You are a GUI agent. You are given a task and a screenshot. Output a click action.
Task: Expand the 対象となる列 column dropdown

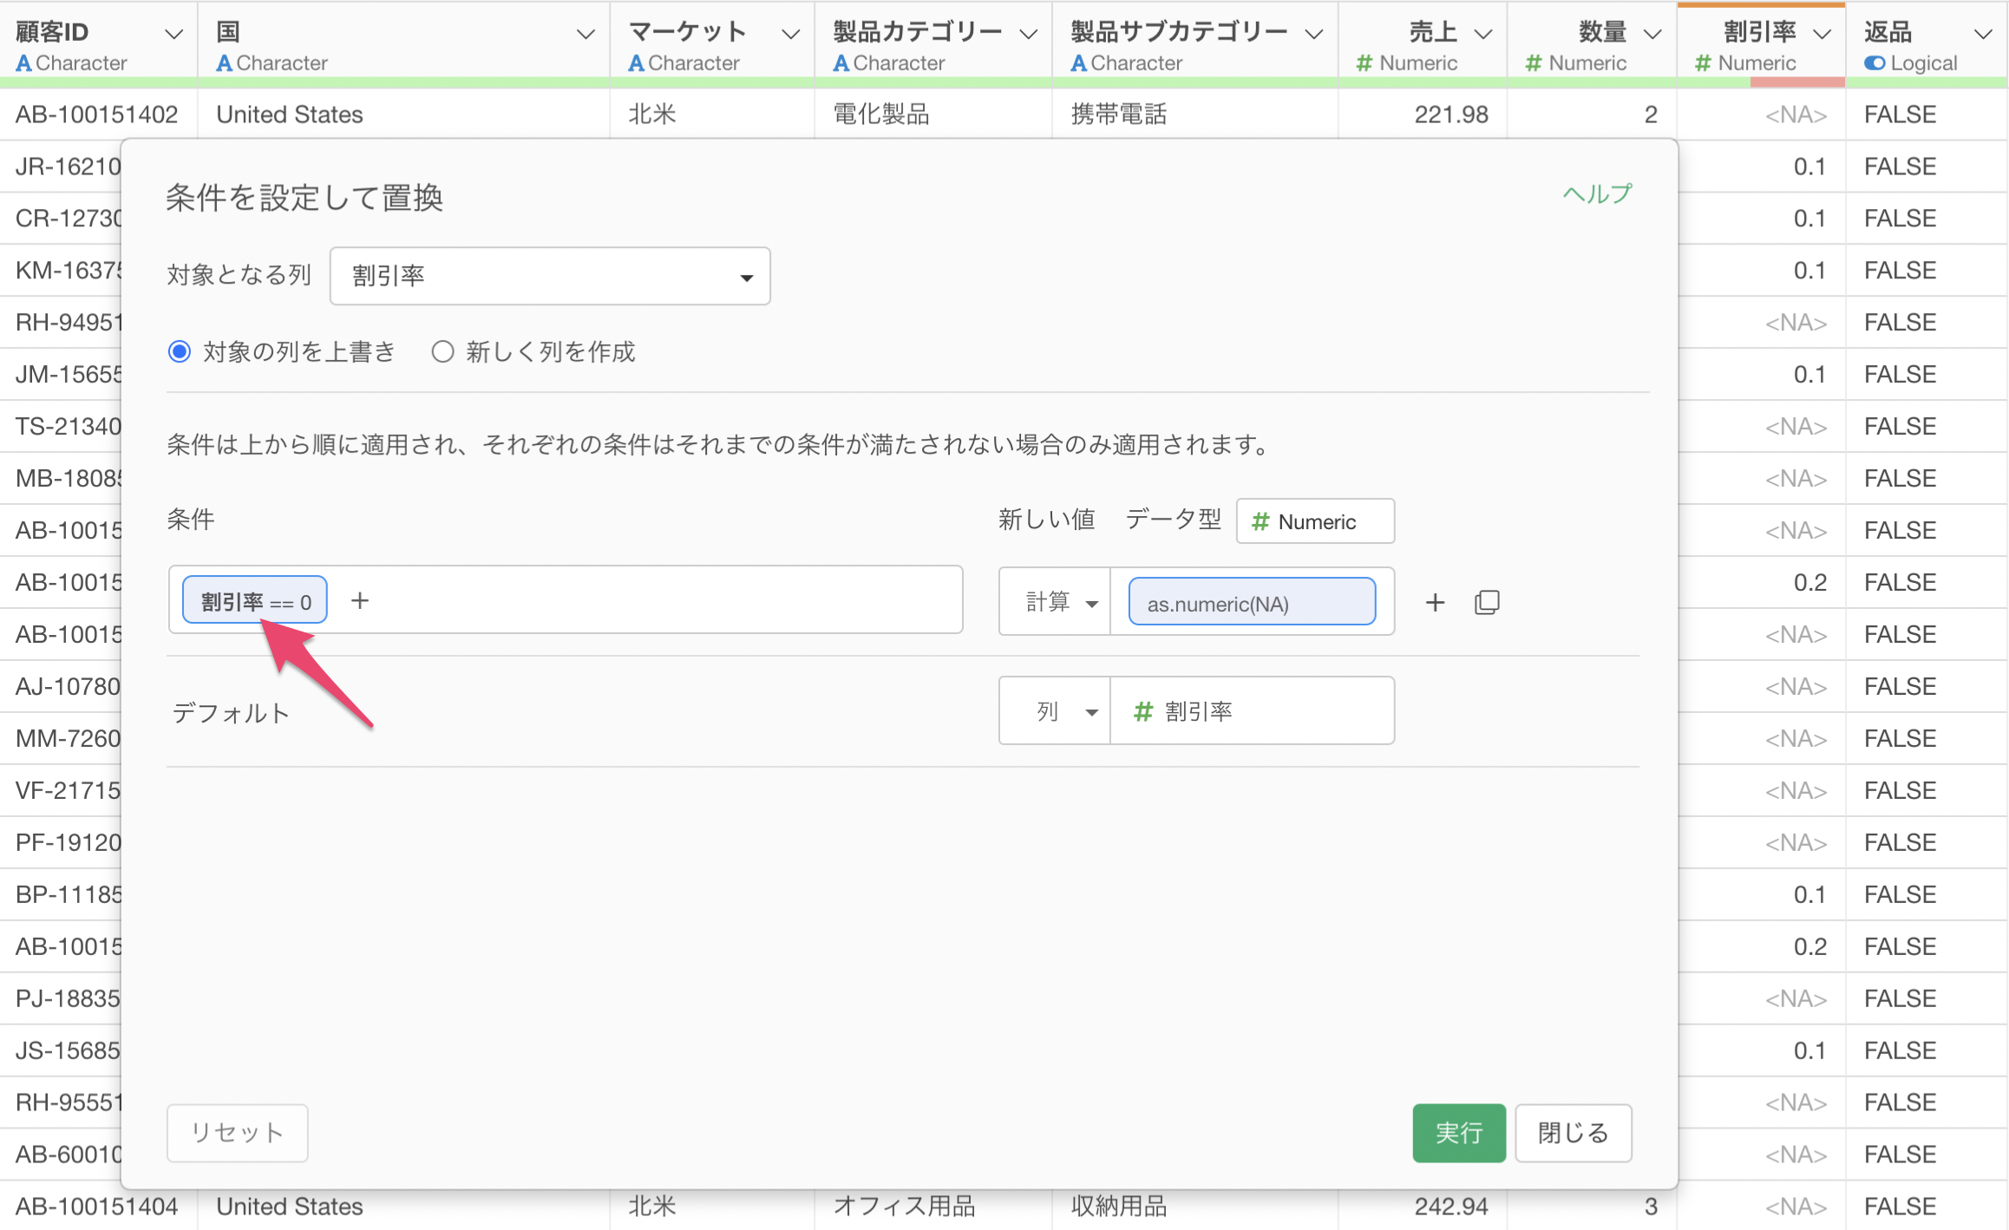click(x=550, y=276)
